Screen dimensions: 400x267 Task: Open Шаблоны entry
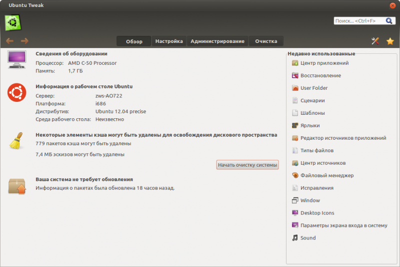point(312,113)
